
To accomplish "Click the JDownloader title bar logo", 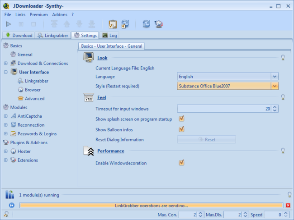I will click(x=6, y=6).
